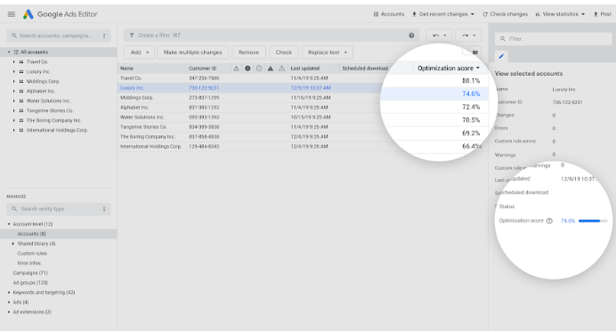Click the Google Ads Editor logo
616x332 pixels.
(28, 14)
